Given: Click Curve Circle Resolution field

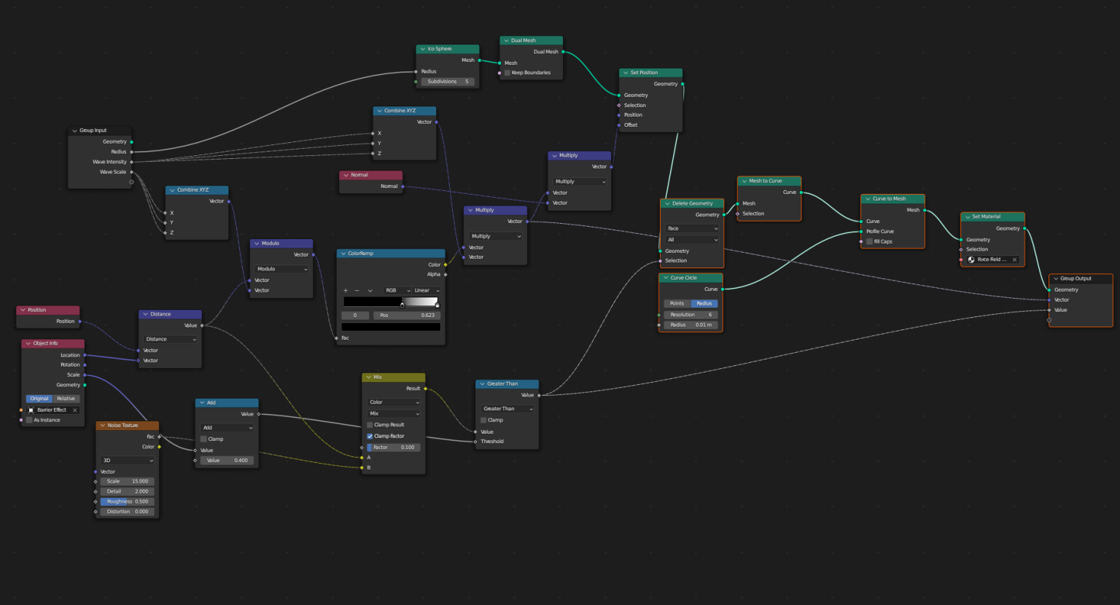Looking at the screenshot, I should click(691, 315).
